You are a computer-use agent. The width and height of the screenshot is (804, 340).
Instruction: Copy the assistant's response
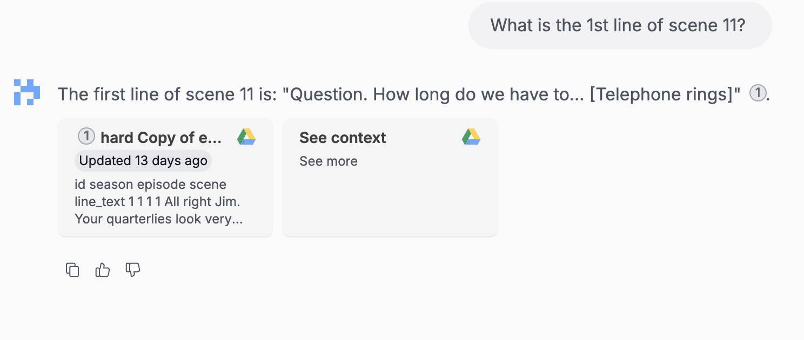(x=72, y=270)
